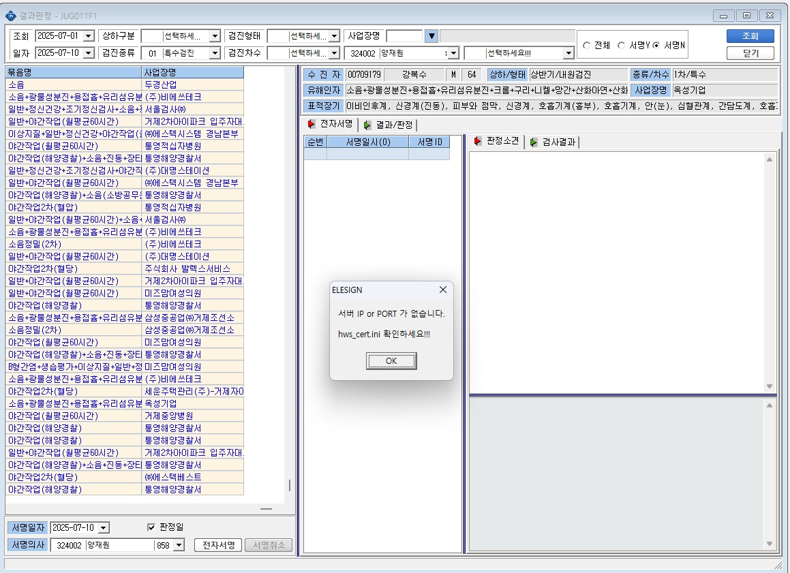Image resolution: width=790 pixels, height=573 pixels.
Task: Click the 판정소견 panel scrollbar down arrow
Action: pos(770,386)
